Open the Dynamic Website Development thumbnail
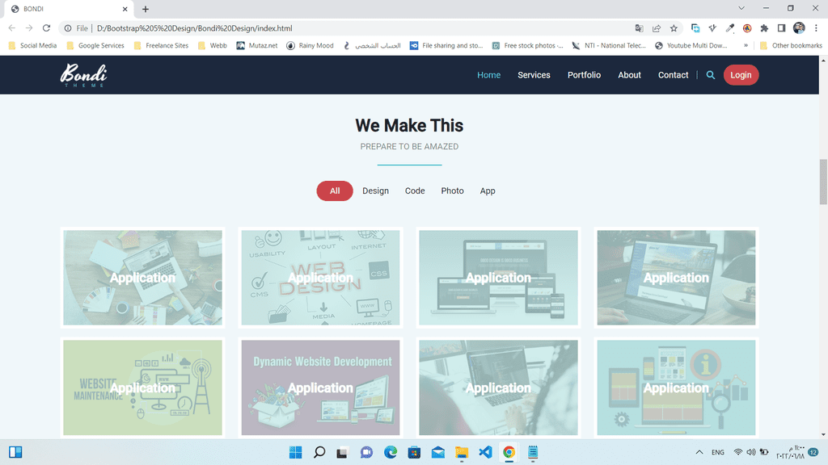Viewport: 828px width, 465px height. pos(320,387)
